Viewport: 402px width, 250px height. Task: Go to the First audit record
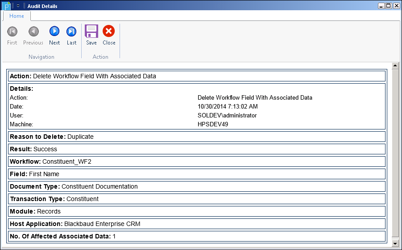coord(12,32)
